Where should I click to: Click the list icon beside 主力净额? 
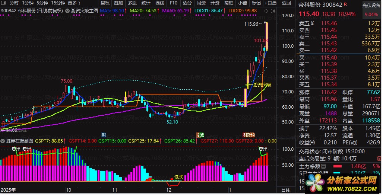[x=323, y=166]
